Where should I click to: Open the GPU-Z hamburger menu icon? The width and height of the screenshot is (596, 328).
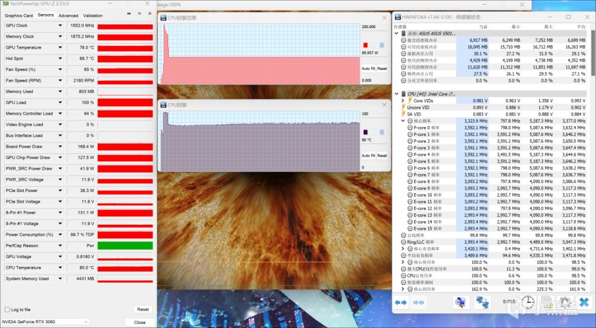[150, 14]
